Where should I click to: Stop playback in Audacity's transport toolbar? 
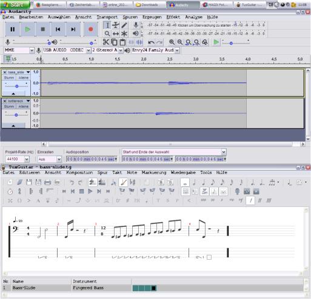coord(43,30)
